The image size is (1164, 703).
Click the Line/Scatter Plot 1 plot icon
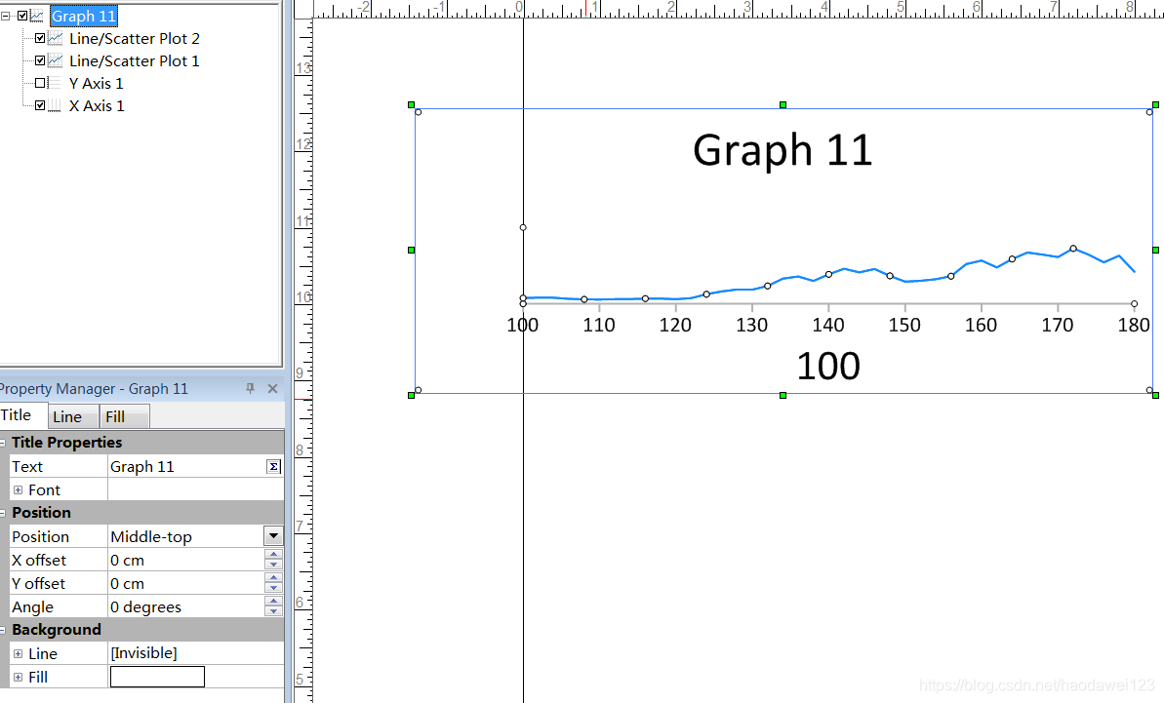point(55,60)
